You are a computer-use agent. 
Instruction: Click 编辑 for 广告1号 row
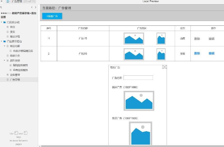point(211,39)
